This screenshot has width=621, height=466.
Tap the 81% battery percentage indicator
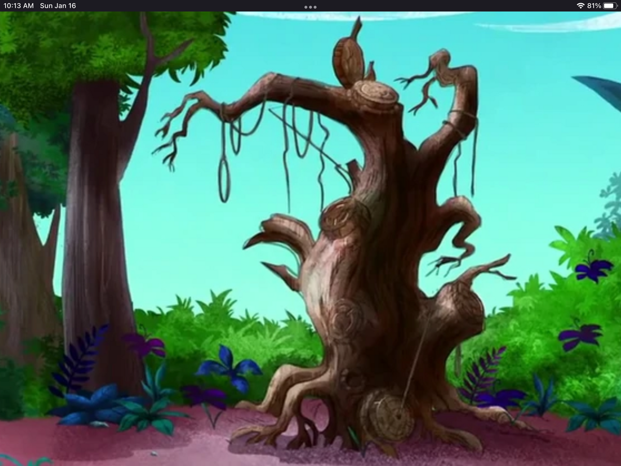tap(595, 6)
